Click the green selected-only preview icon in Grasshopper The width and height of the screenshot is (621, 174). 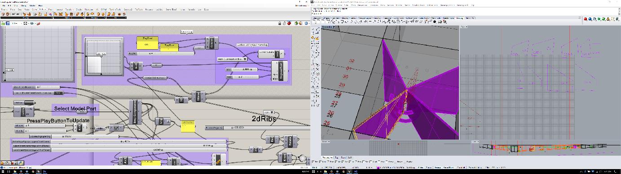[x=296, y=23]
